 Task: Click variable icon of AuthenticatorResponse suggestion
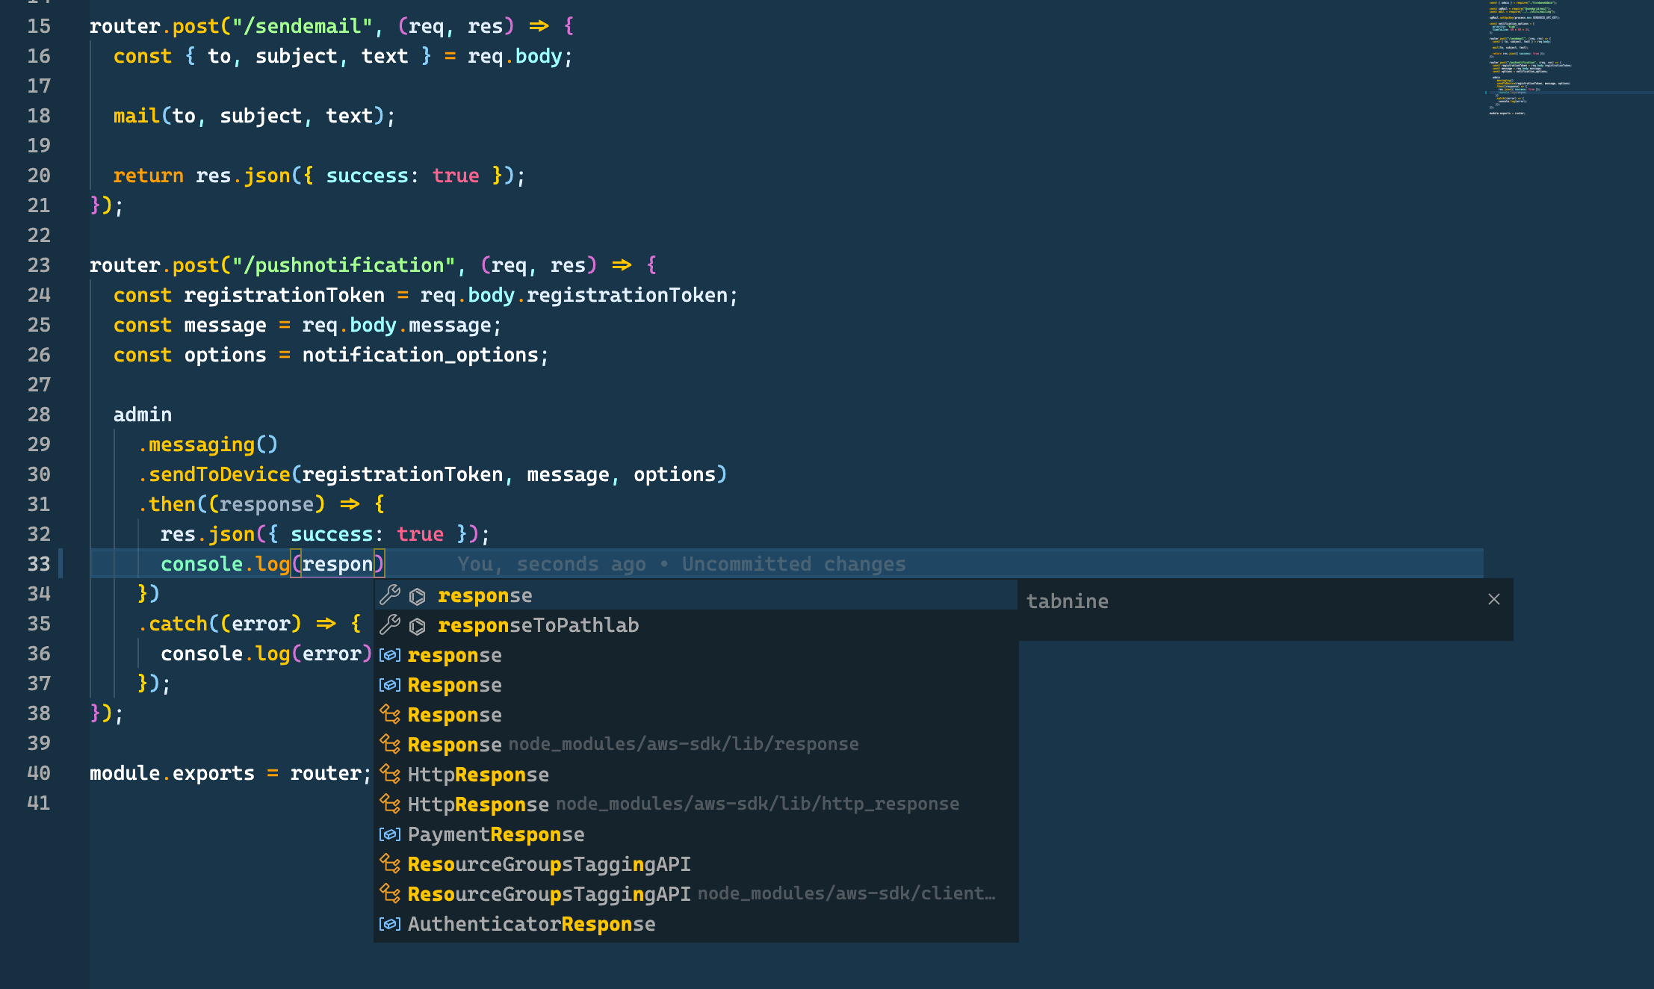pyautogui.click(x=390, y=924)
